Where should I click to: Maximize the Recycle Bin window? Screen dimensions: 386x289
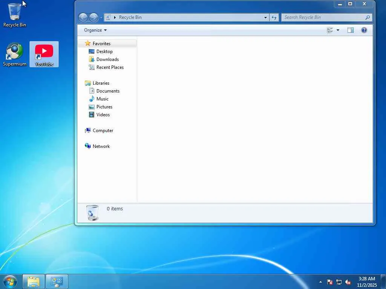click(x=350, y=4)
